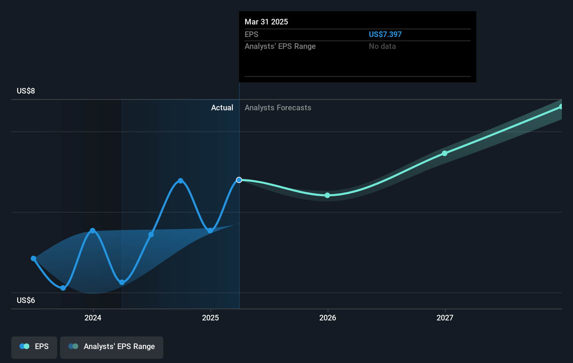Click the US$6 y-axis label

[26, 301]
